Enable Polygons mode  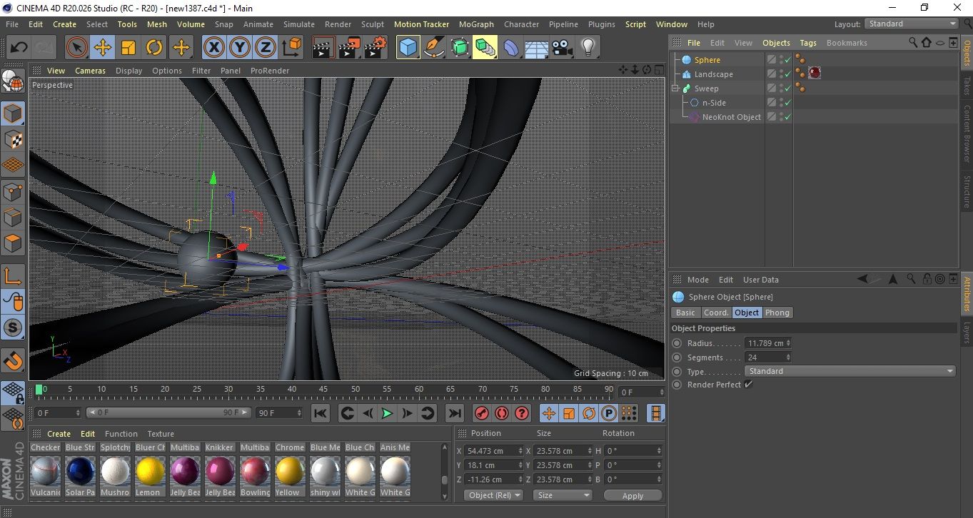click(13, 243)
